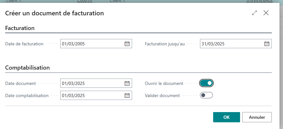The image size is (283, 129).
Task: Collapse the Comptabilisation section header
Action: coord(28,68)
